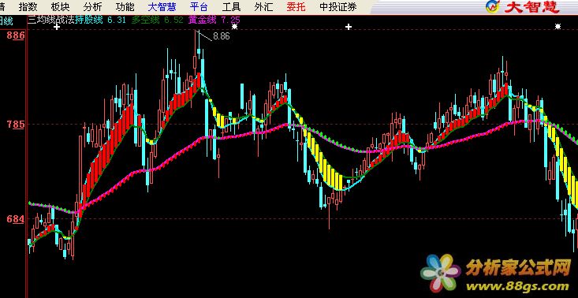This screenshot has width=578, height=298.
Task: Open the 中投证券 menu
Action: tap(338, 6)
